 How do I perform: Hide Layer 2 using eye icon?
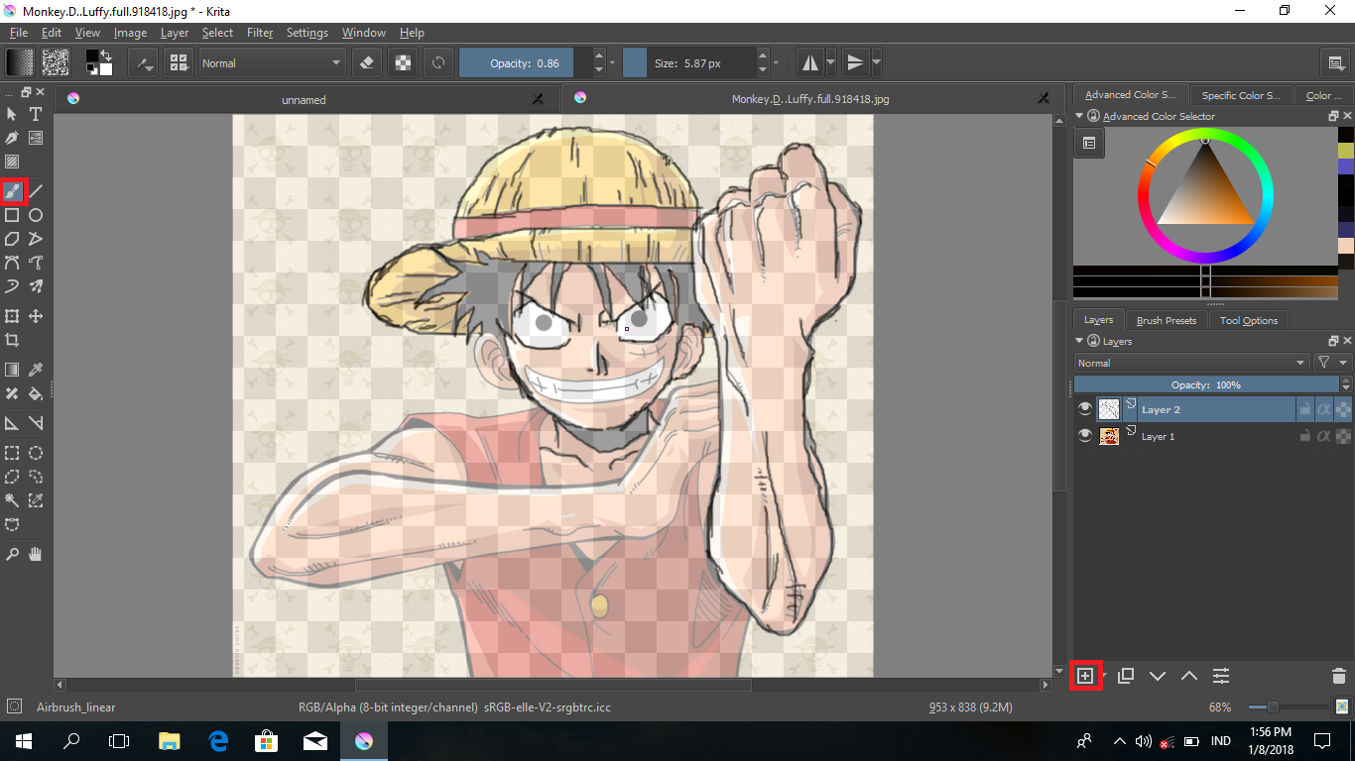(x=1085, y=408)
